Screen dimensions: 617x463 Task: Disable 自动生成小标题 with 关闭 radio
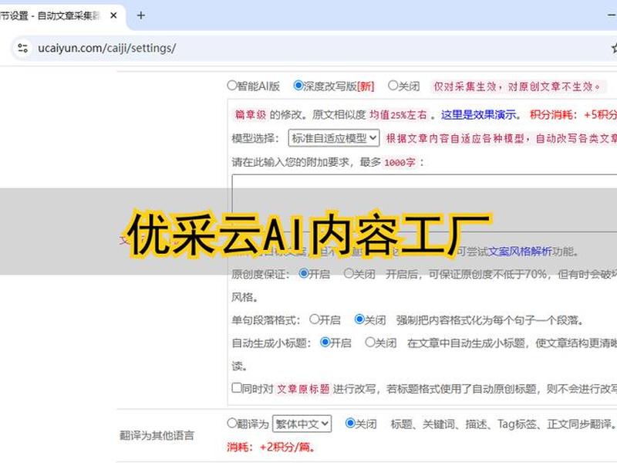click(x=370, y=342)
